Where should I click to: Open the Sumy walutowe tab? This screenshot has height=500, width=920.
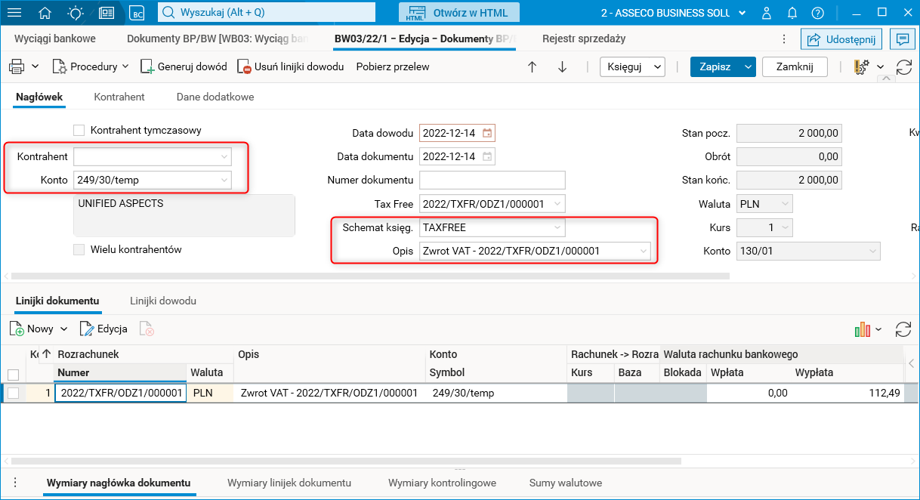pos(566,483)
